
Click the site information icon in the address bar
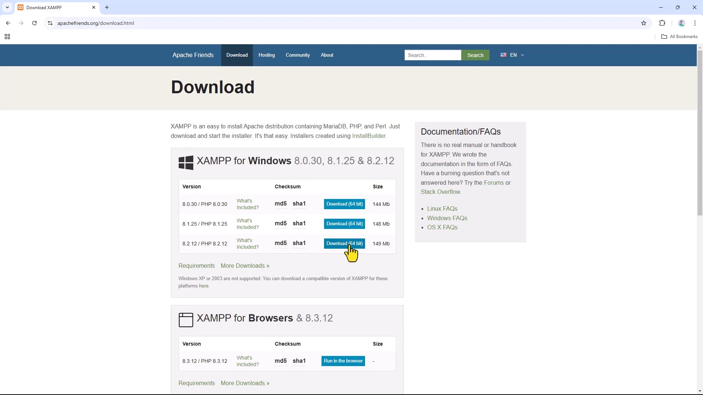[x=50, y=23]
